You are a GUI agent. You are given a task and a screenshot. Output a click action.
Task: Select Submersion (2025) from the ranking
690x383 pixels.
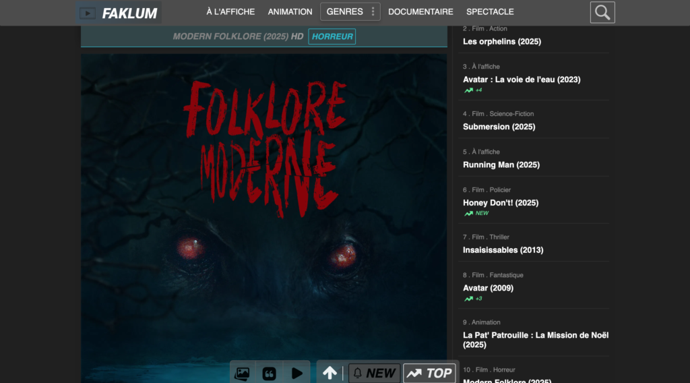click(x=499, y=127)
